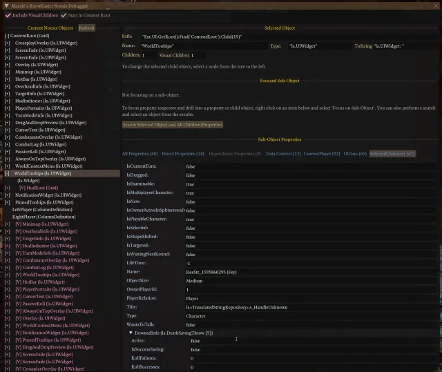Click the Children count value field
The image size is (442, 372).
[x=148, y=55]
